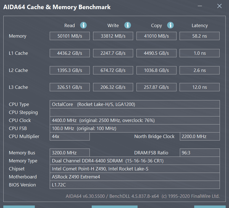Click the CPU Type field OctalCore
Screen dimensions: 229x208
(x=135, y=104)
